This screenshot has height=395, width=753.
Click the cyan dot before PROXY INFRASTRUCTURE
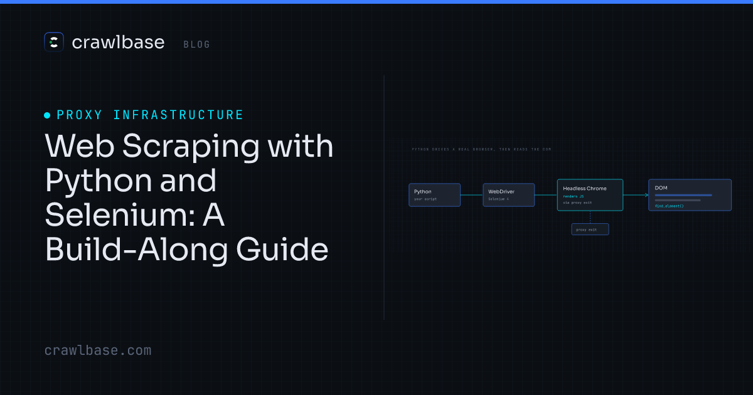(47, 115)
